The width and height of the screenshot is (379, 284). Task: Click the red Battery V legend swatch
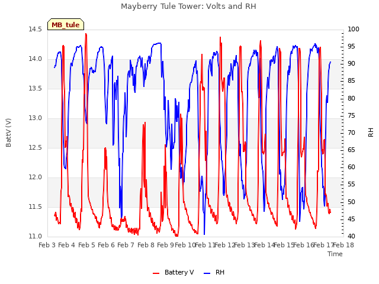(156, 273)
